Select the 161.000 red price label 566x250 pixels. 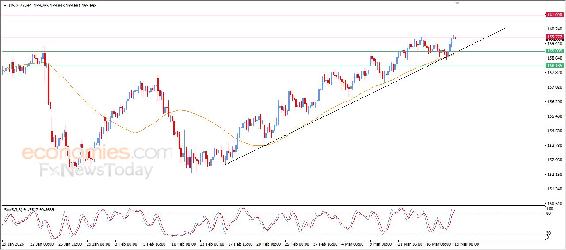point(555,15)
